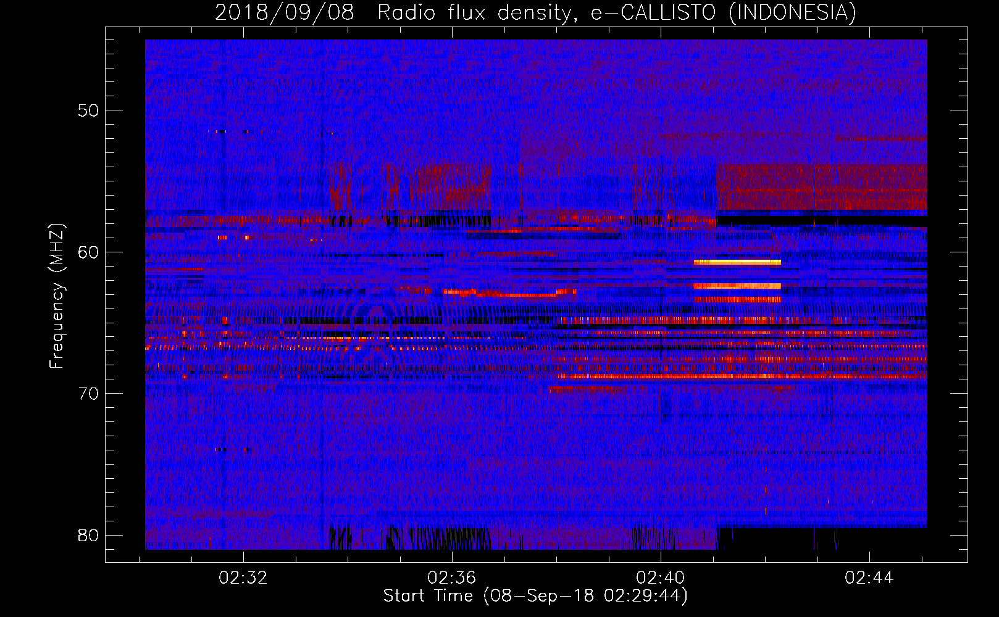Click the 80 frequency tick label
This screenshot has width=999, height=617.
point(88,535)
